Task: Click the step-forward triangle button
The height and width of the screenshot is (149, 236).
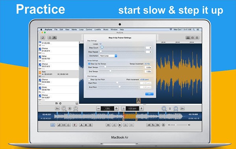Action: click(125, 125)
